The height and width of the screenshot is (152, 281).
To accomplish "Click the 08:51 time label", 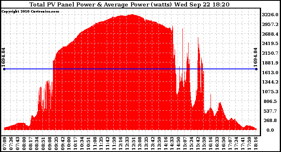I will (x=43, y=144).
